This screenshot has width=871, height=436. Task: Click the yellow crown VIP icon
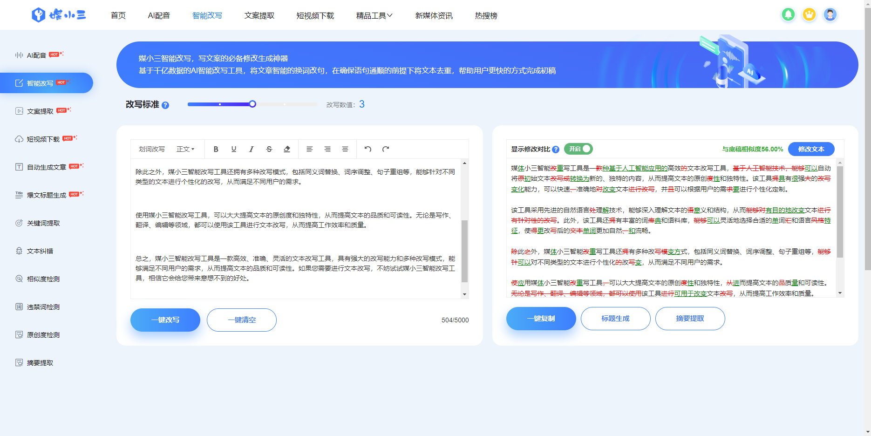point(809,15)
